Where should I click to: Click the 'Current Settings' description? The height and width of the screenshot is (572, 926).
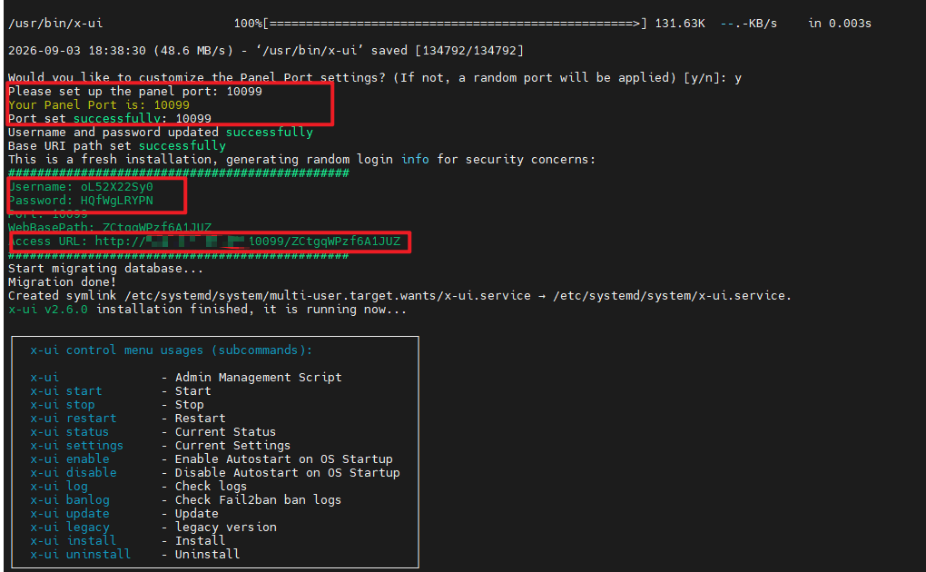[x=232, y=446]
